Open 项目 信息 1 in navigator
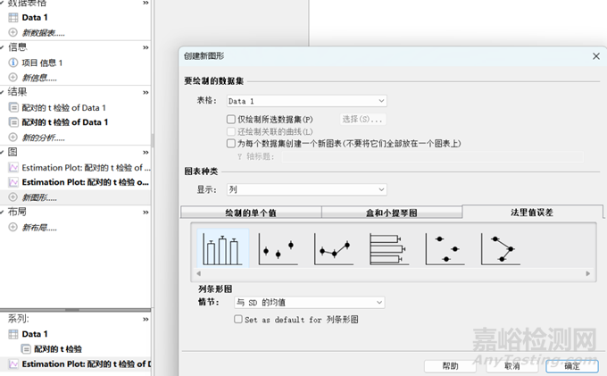 (x=43, y=63)
